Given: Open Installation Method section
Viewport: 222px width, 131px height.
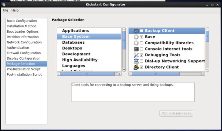Looking at the screenshot, I should click(x=26, y=26).
